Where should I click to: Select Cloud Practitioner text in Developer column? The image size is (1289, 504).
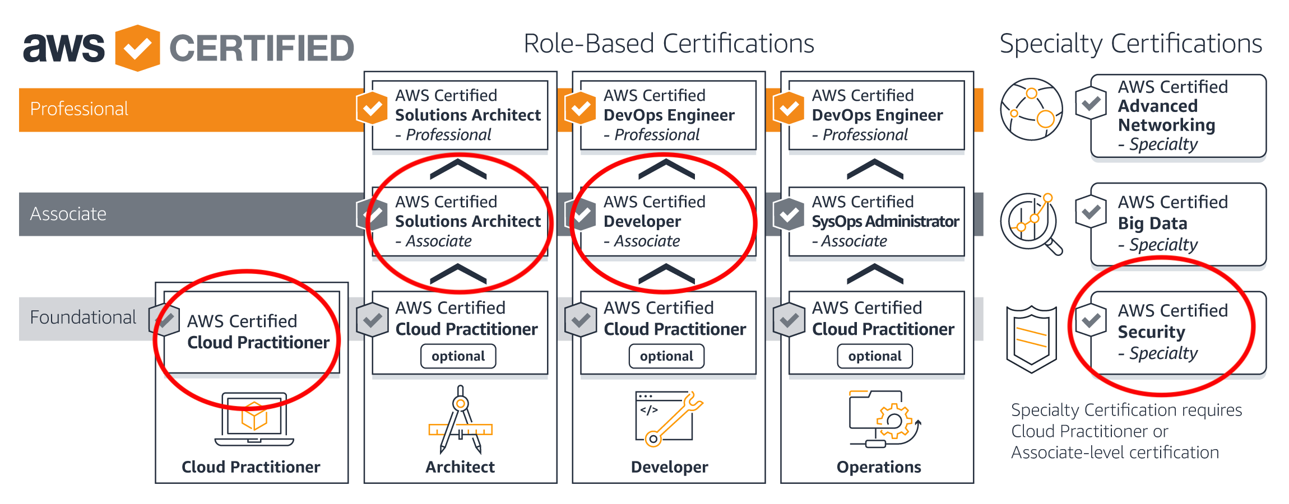tap(675, 318)
